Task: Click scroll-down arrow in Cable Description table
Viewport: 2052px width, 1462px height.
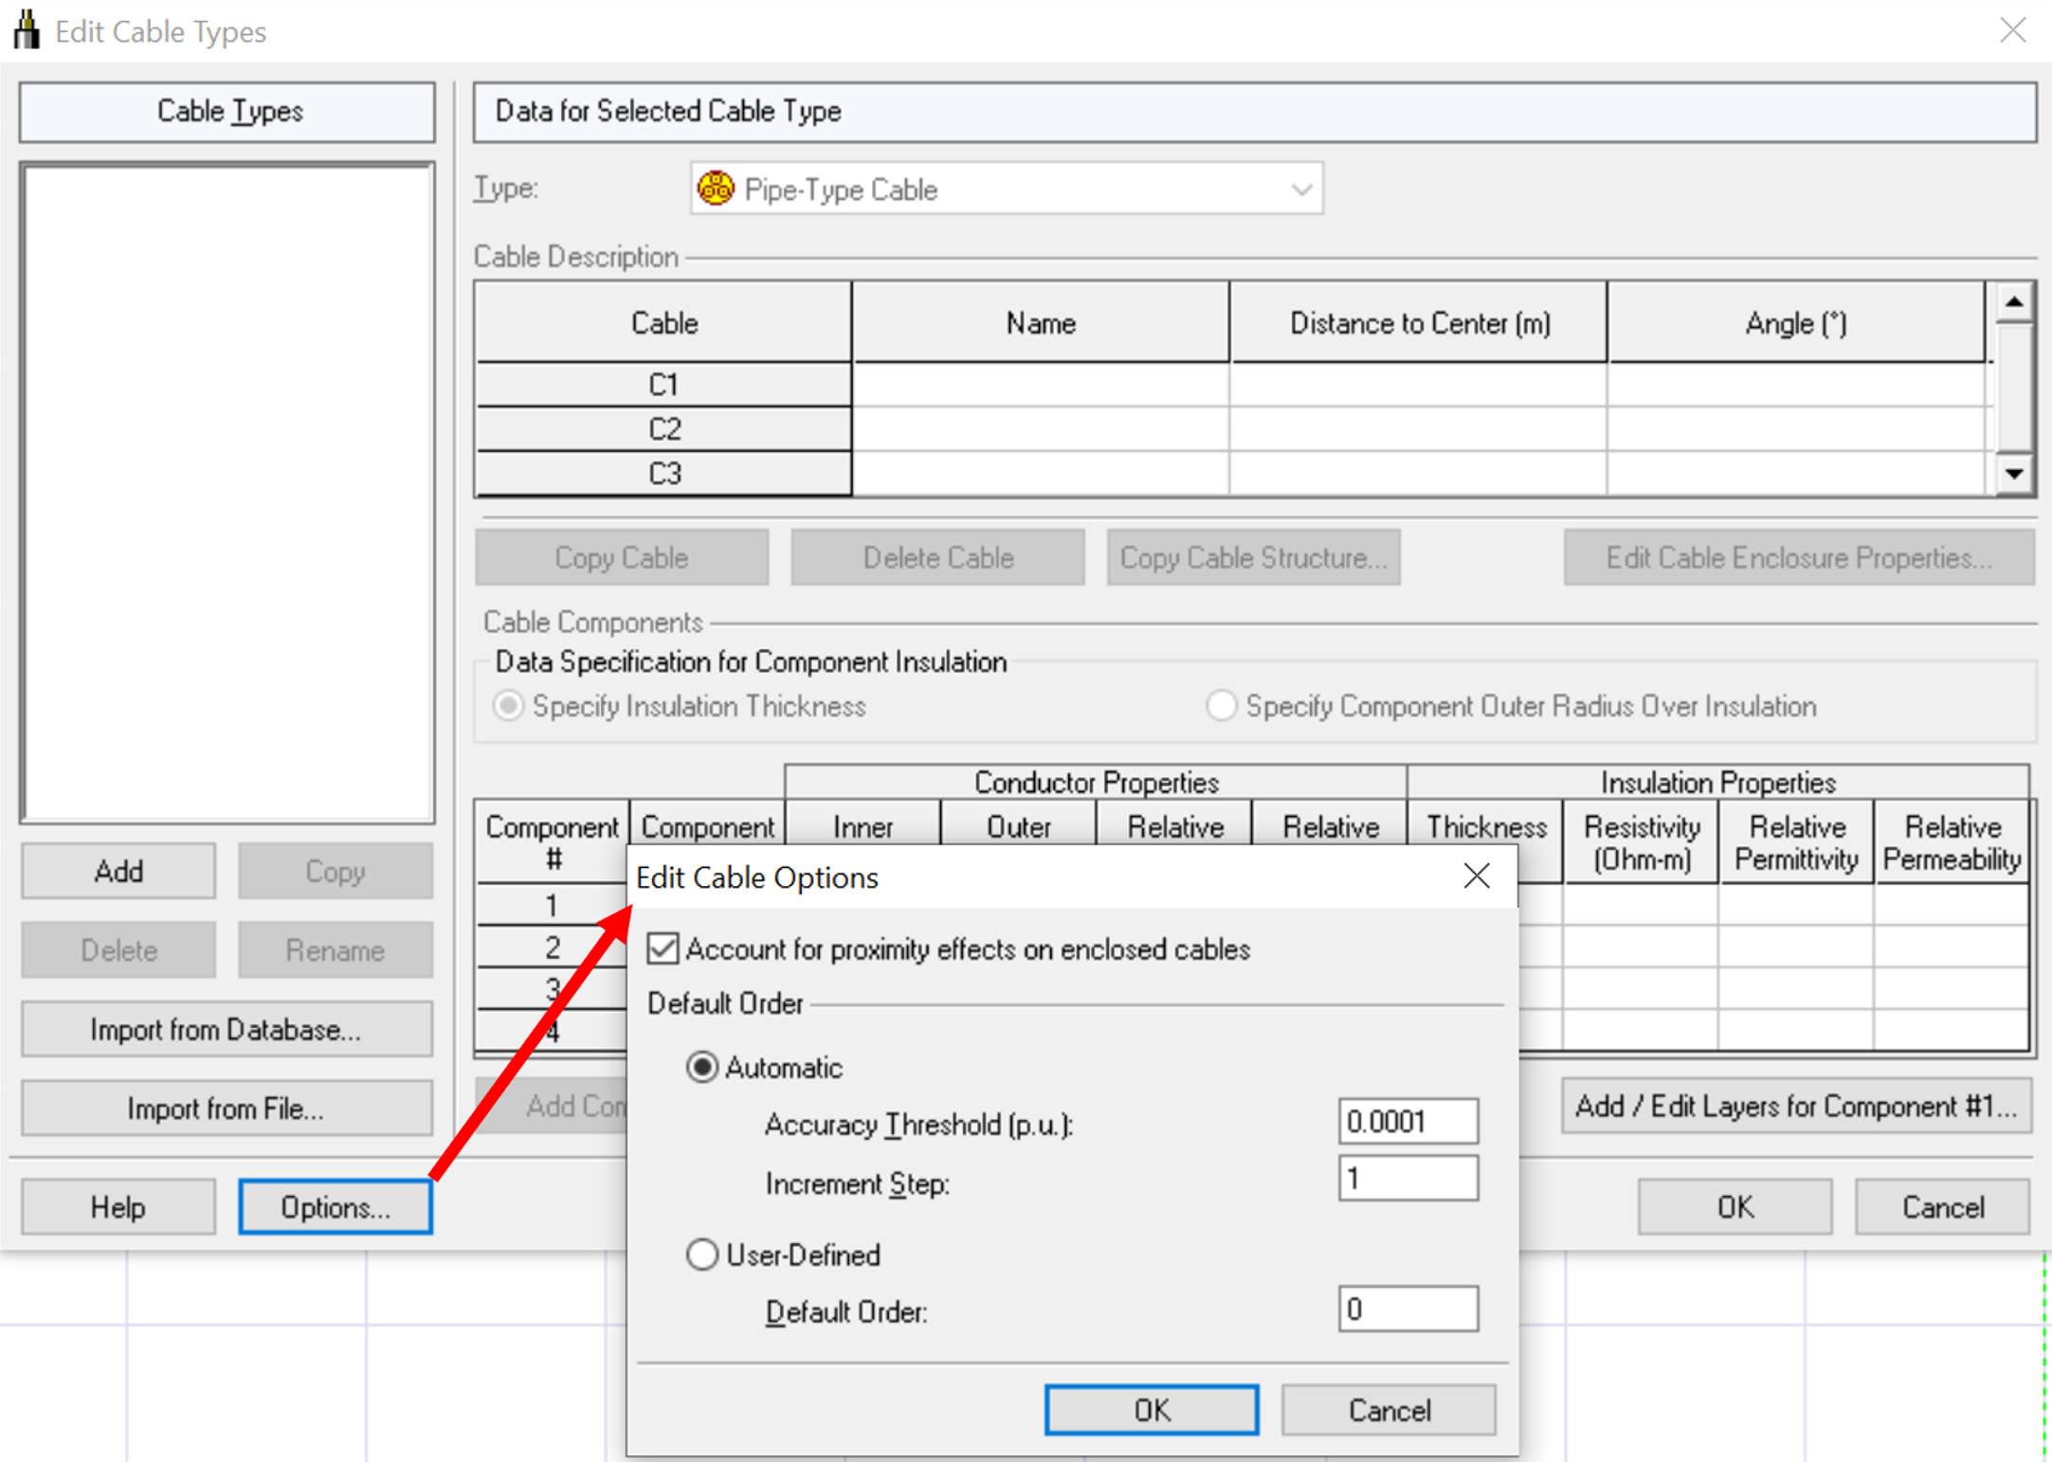Action: point(2014,473)
